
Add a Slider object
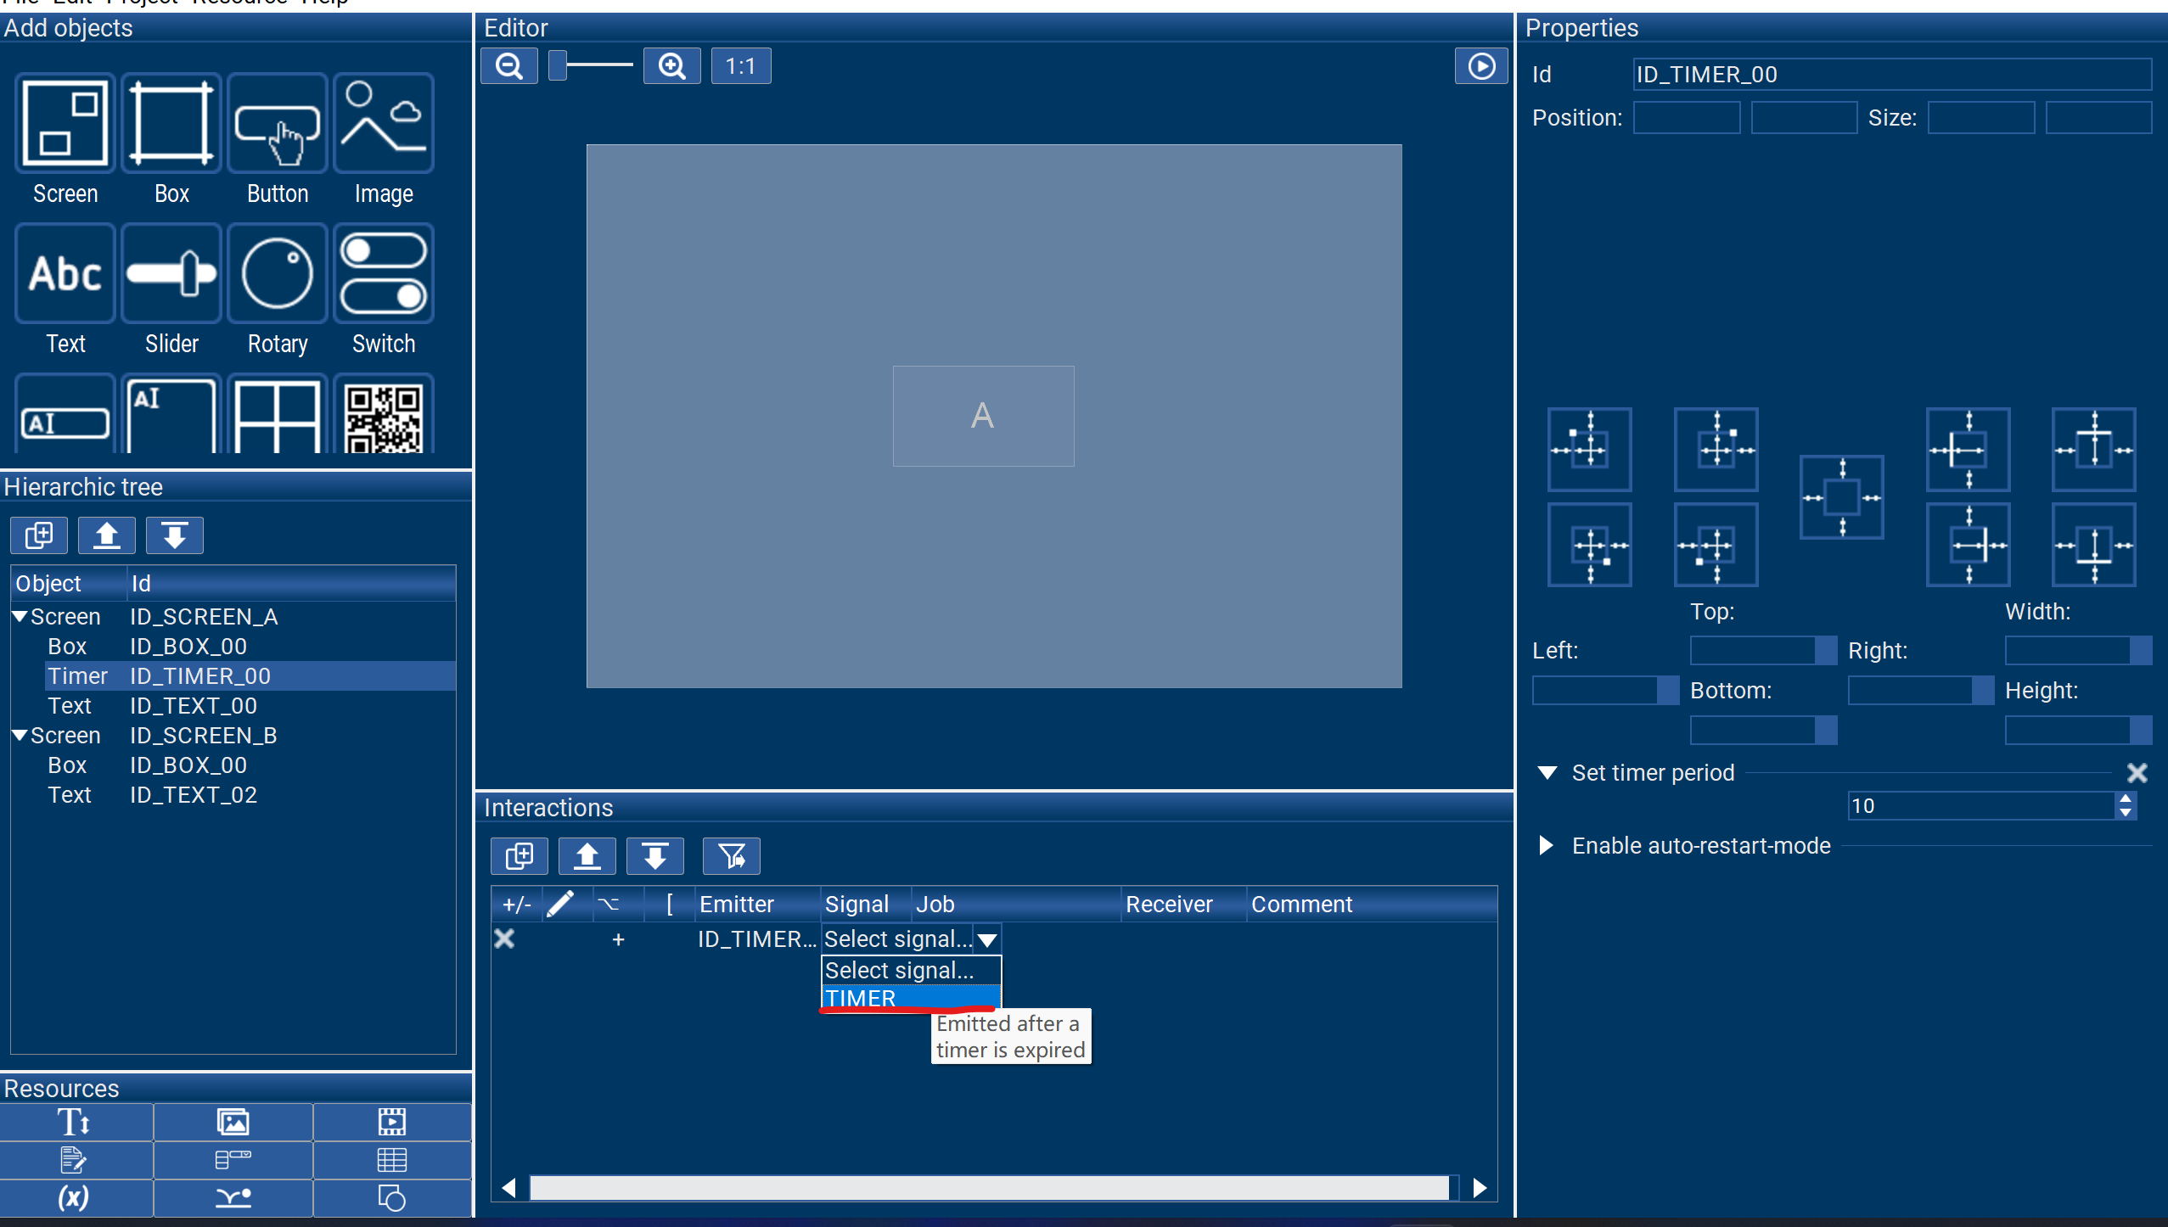pyautogui.click(x=171, y=274)
